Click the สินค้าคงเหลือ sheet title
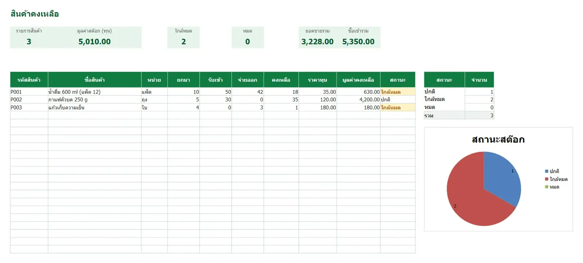 point(35,14)
